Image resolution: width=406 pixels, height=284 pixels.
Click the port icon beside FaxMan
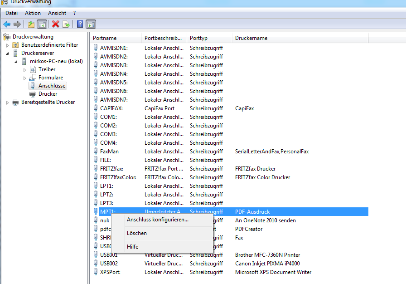[x=96, y=152]
